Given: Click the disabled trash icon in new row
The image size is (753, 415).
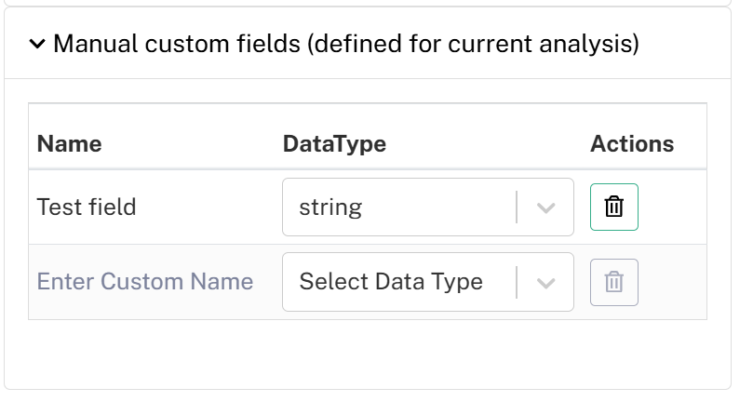Looking at the screenshot, I should [613, 282].
